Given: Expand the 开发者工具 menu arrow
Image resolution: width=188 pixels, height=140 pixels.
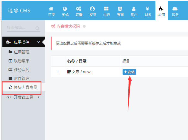Looking at the screenshot, I should point(39,97).
